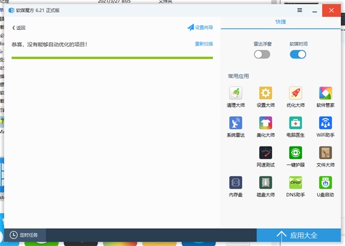Open DNS助手 app
This screenshot has width=345, height=246.
(295, 183)
